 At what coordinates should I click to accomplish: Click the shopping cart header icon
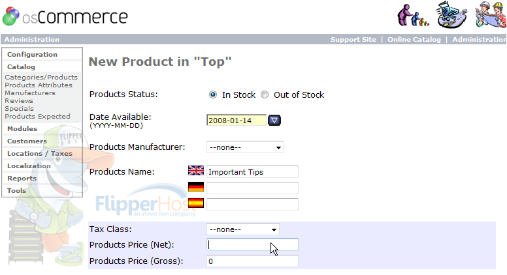pos(451,15)
